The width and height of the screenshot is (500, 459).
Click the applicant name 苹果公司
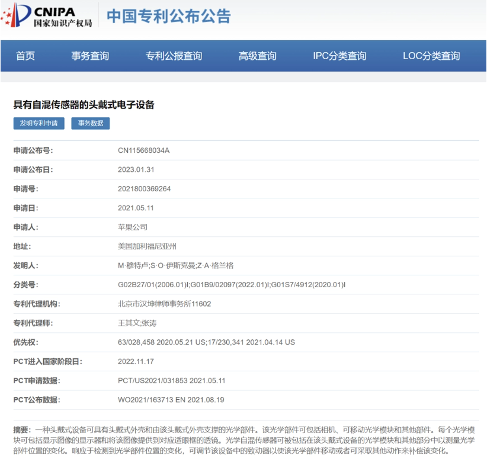(133, 227)
